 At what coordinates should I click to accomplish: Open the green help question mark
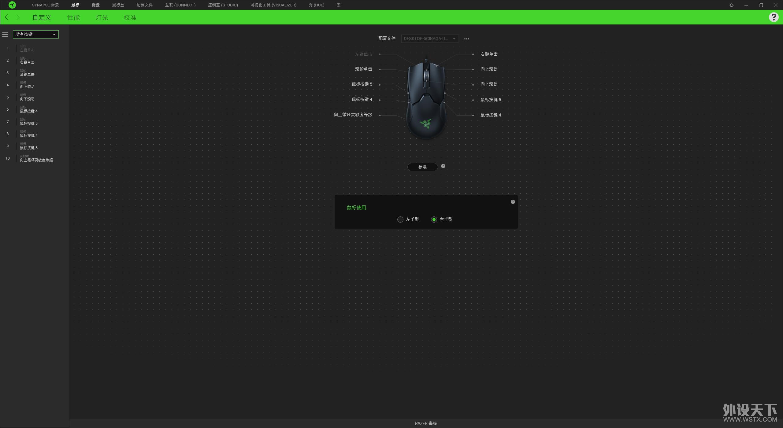tap(774, 17)
